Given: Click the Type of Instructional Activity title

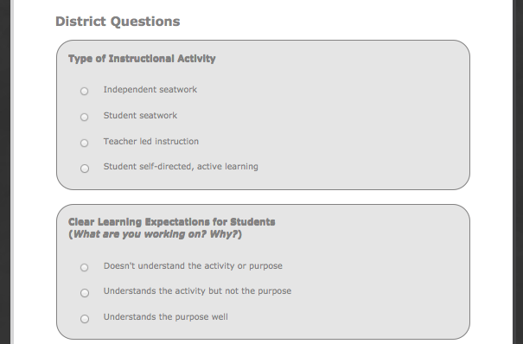Looking at the screenshot, I should tap(142, 59).
